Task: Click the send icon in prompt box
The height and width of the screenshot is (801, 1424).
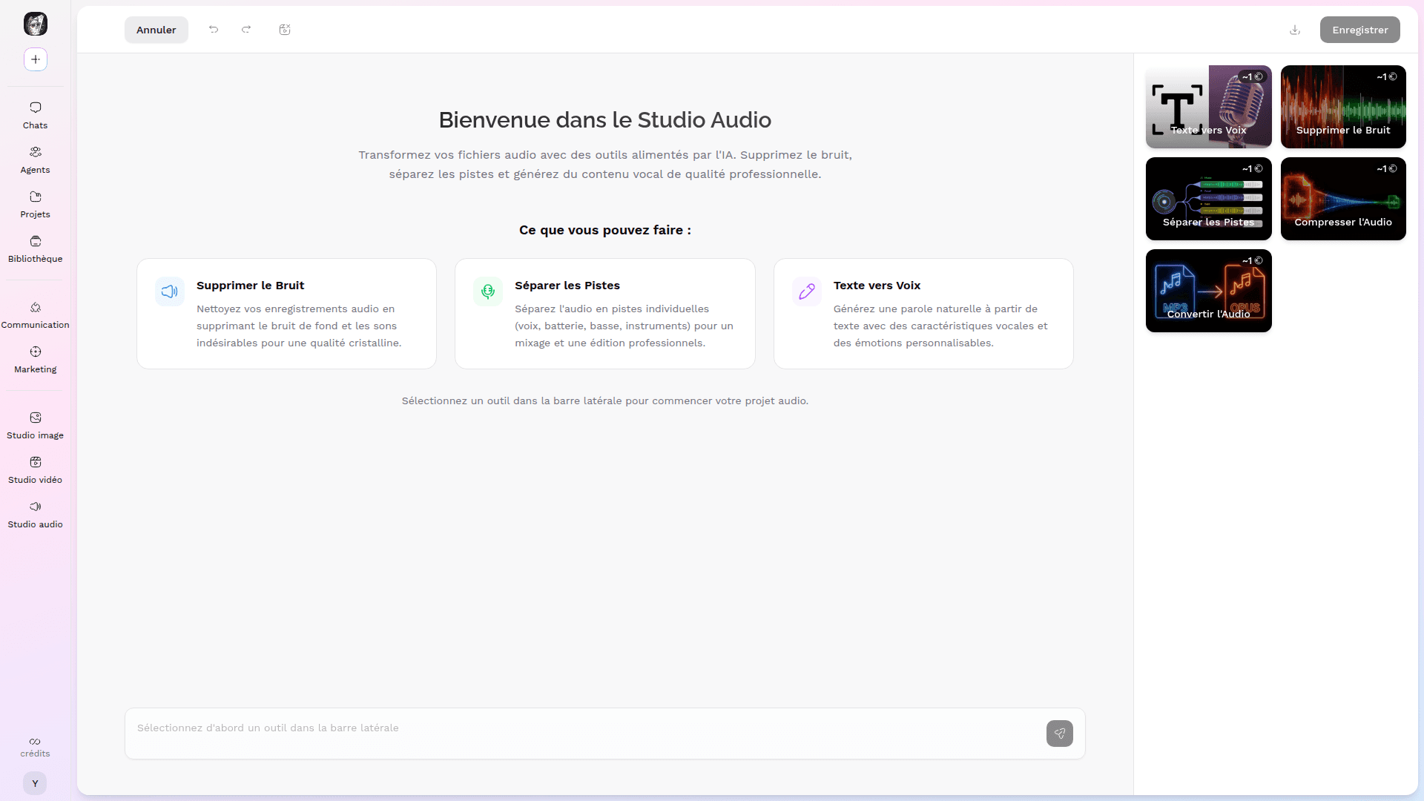Action: click(1059, 734)
